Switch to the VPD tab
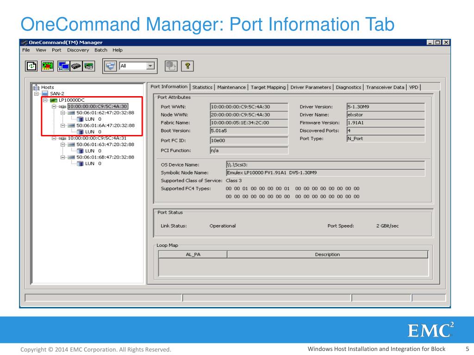474x355 pixels. point(413,87)
